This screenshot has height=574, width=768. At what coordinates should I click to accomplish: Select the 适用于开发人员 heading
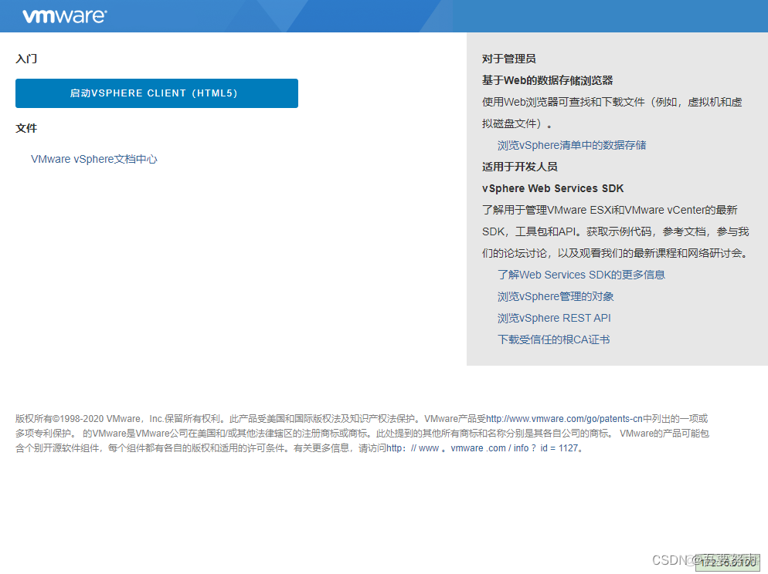click(x=520, y=167)
